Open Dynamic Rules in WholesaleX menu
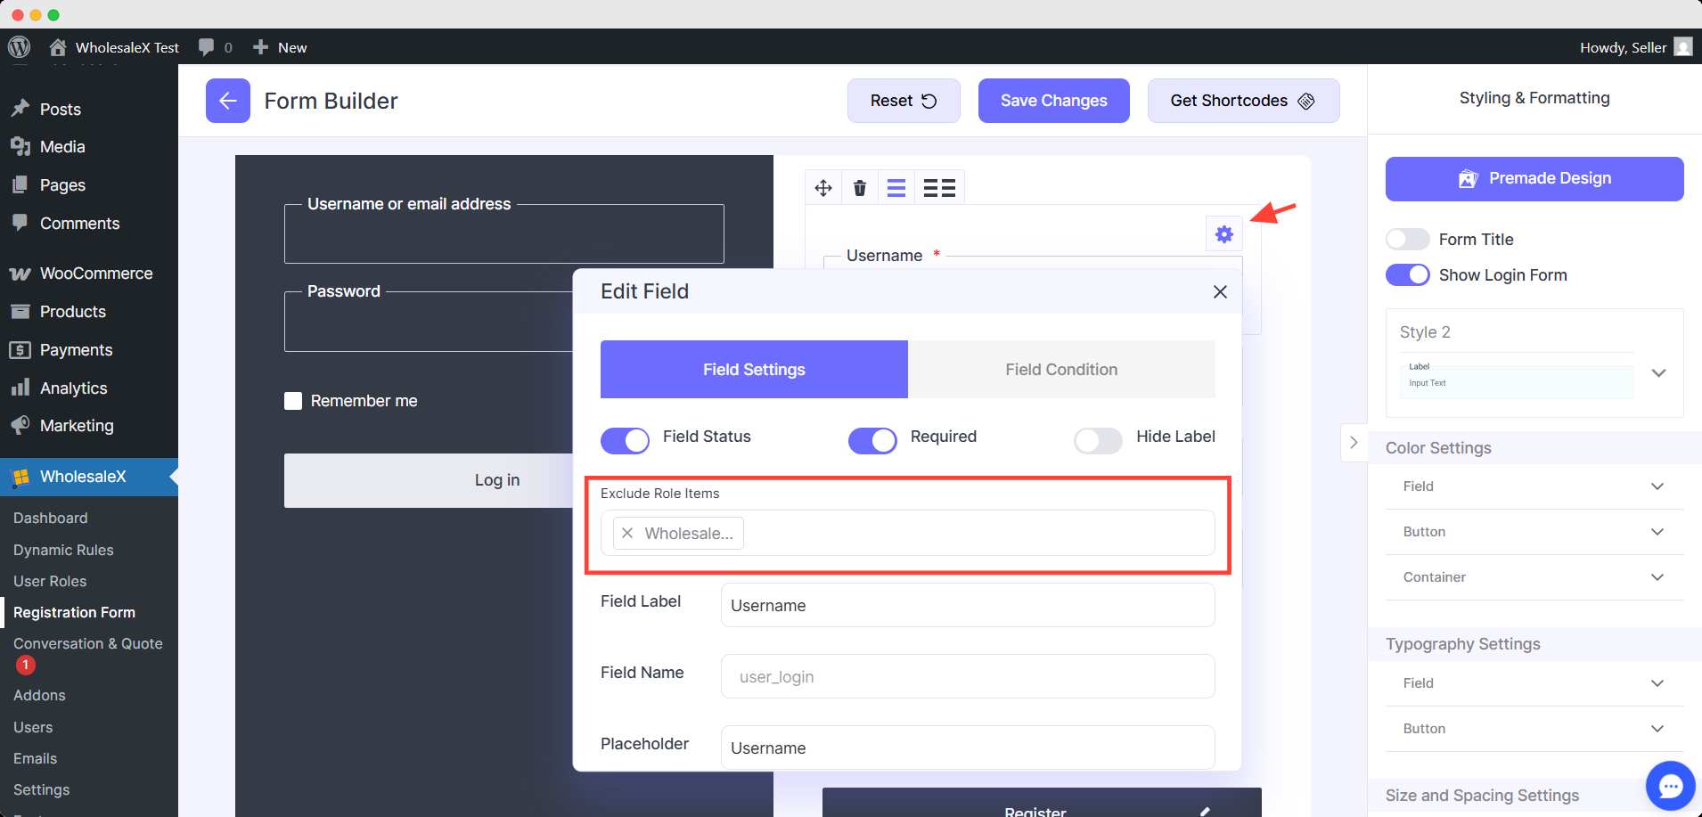The image size is (1702, 817). (63, 550)
